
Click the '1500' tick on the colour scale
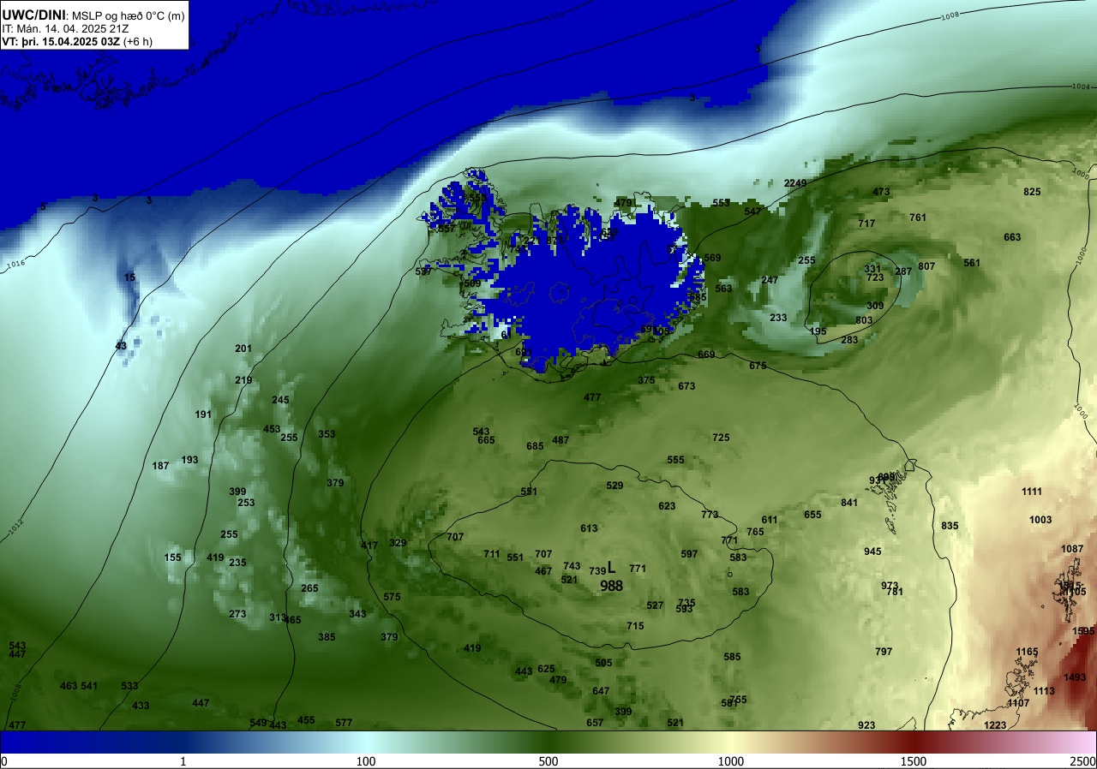click(914, 761)
